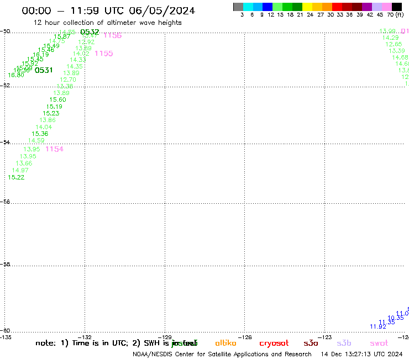Select the lavender swatch in the color scale
This screenshot has width=409, height=359.
[x=377, y=7]
